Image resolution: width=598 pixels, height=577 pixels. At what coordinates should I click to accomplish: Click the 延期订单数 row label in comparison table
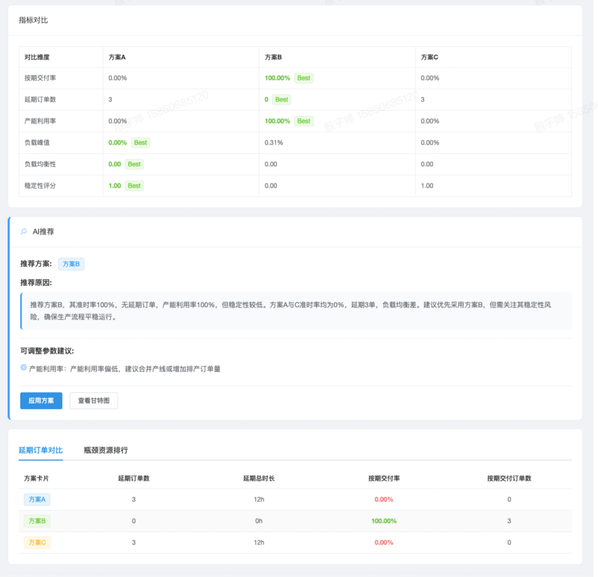[40, 99]
